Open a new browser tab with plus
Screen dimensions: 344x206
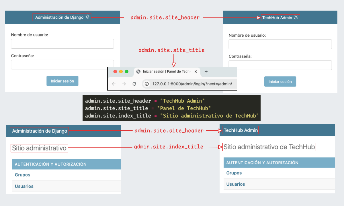pyautogui.click(x=206, y=72)
